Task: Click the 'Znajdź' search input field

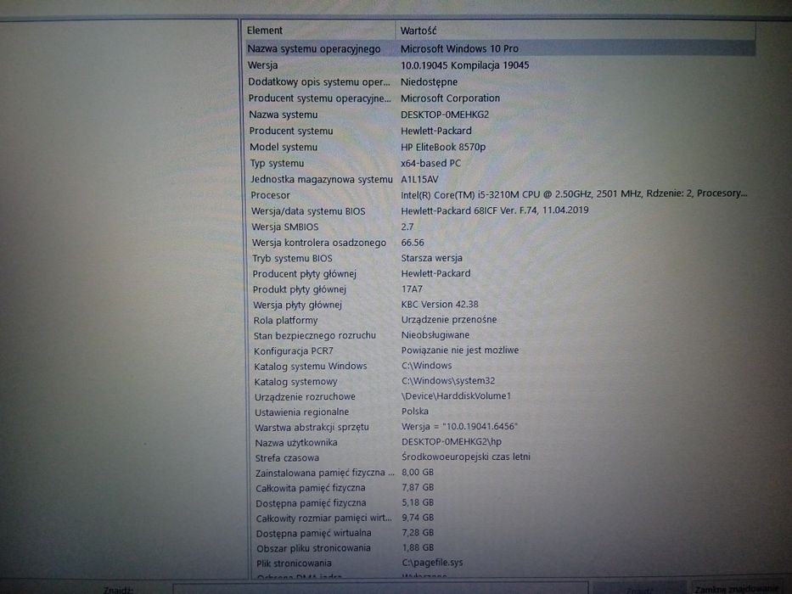Action: pyautogui.click(x=380, y=589)
